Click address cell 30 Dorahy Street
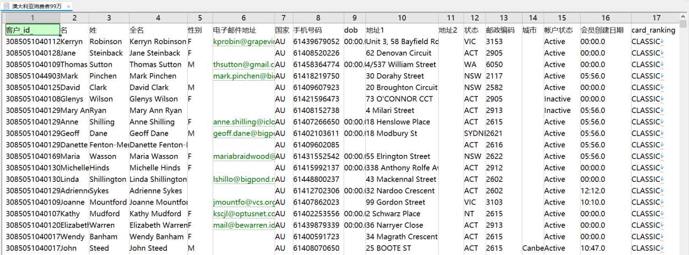The width and height of the screenshot is (689, 255). point(402,76)
